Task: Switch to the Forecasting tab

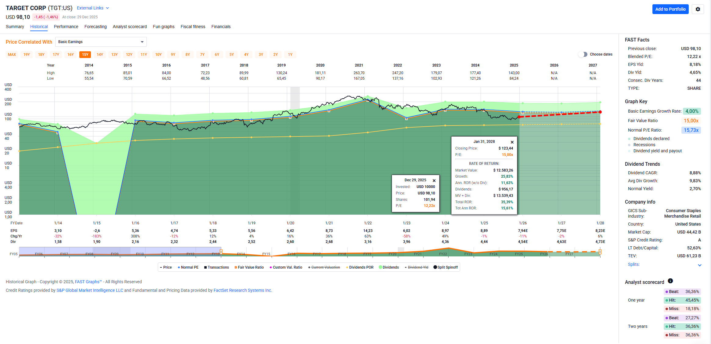Action: click(x=96, y=27)
